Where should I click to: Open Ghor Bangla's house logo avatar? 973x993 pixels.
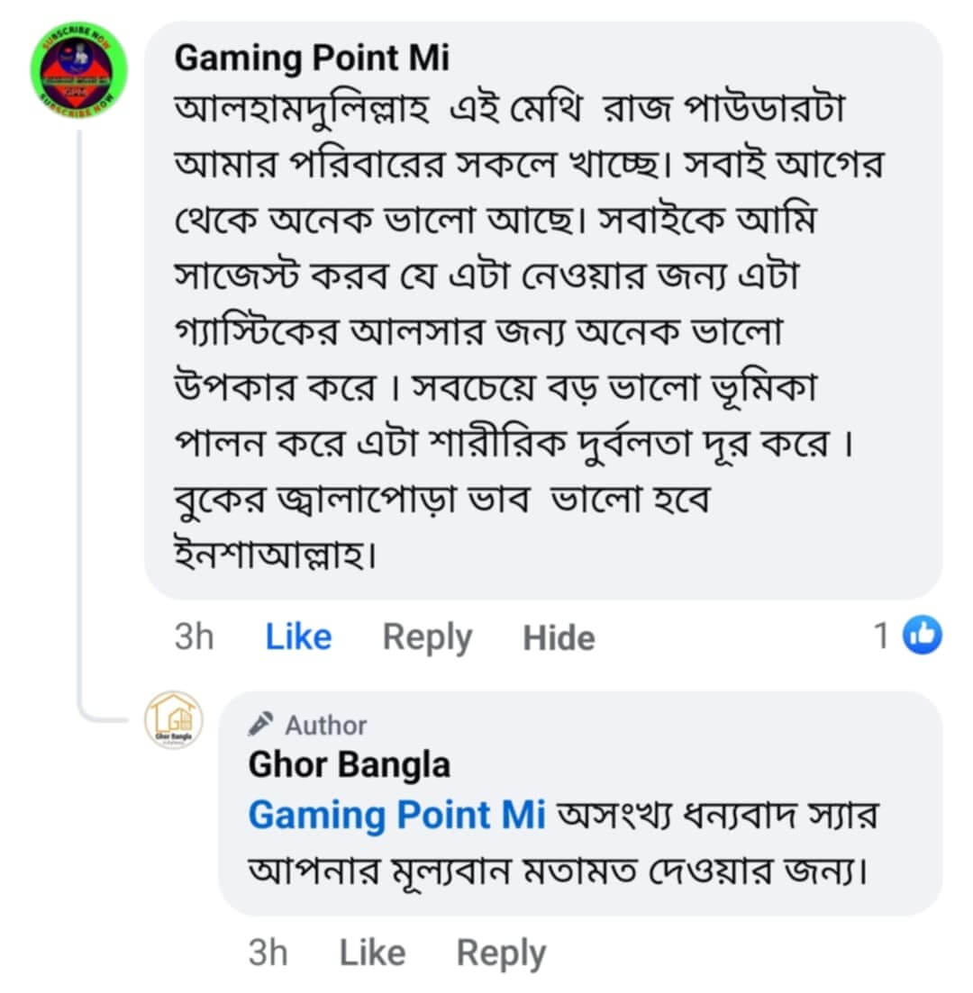174,720
